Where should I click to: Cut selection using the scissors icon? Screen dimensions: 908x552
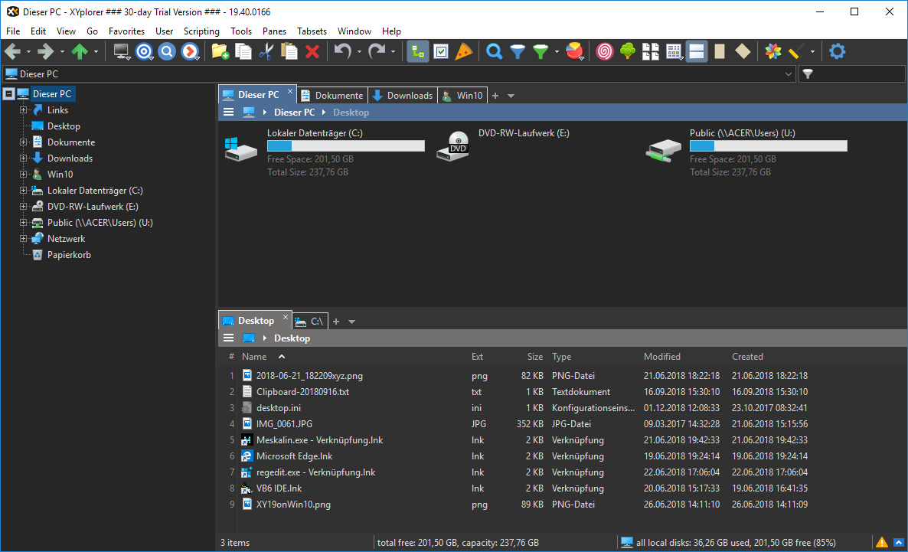[266, 51]
